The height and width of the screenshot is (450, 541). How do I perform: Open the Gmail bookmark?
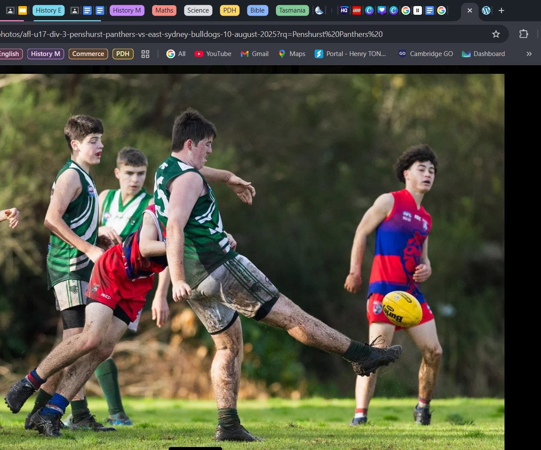coord(255,54)
